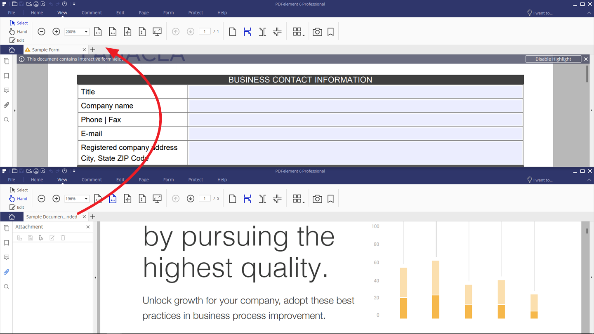Add new tab in top window
The image size is (594, 334).
(93, 49)
